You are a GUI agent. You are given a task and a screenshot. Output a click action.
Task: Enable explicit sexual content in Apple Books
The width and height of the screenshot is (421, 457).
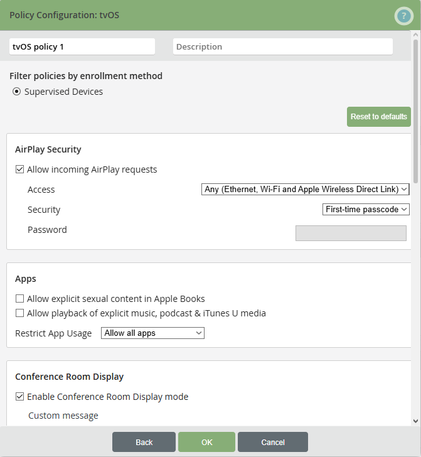click(x=20, y=299)
